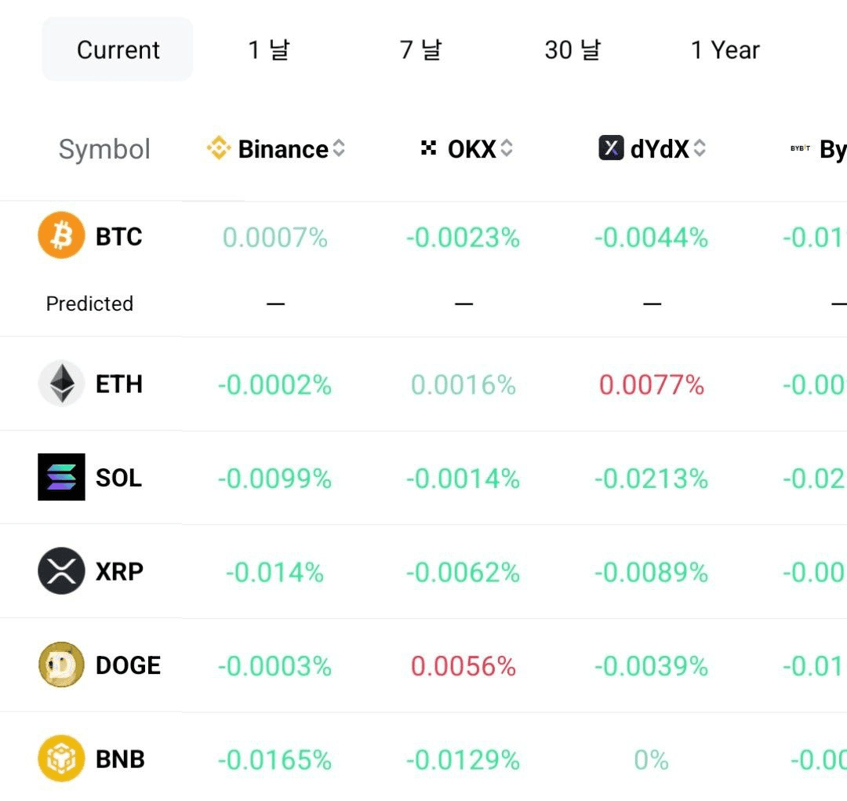This screenshot has height=801, width=847.
Task: Sort by Binance funding rate arrows
Action: pos(339,148)
